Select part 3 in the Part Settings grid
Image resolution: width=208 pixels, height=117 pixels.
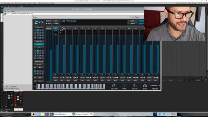40,30
